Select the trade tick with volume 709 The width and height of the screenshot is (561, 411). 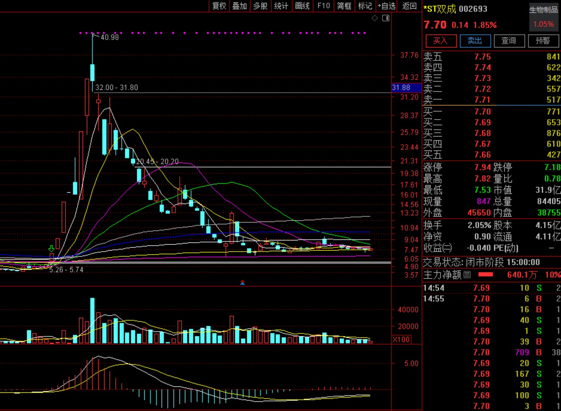492,352
